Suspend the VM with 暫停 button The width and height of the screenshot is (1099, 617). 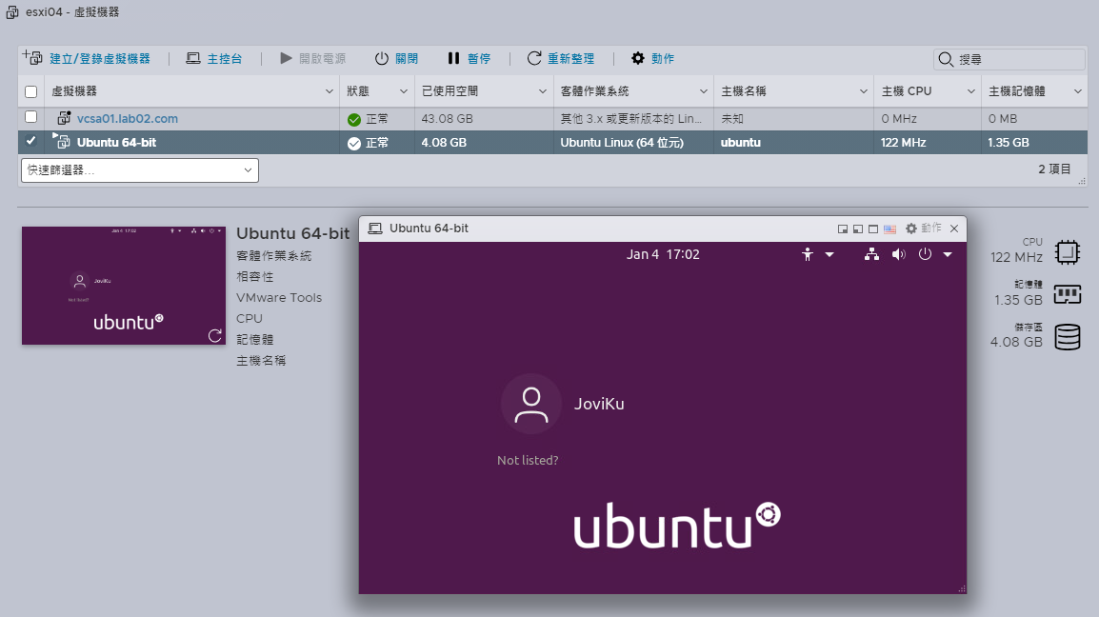[x=469, y=59]
